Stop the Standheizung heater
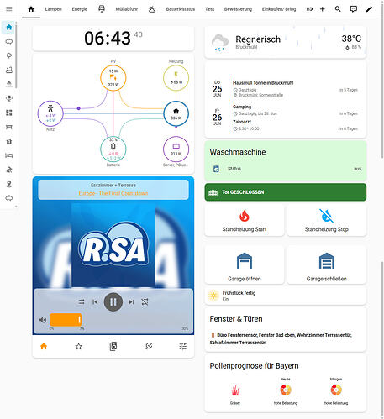This screenshot has height=419, width=384. point(327,220)
